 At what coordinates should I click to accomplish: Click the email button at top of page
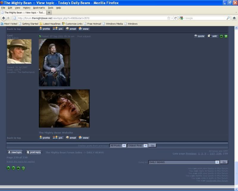(x=71, y=29)
